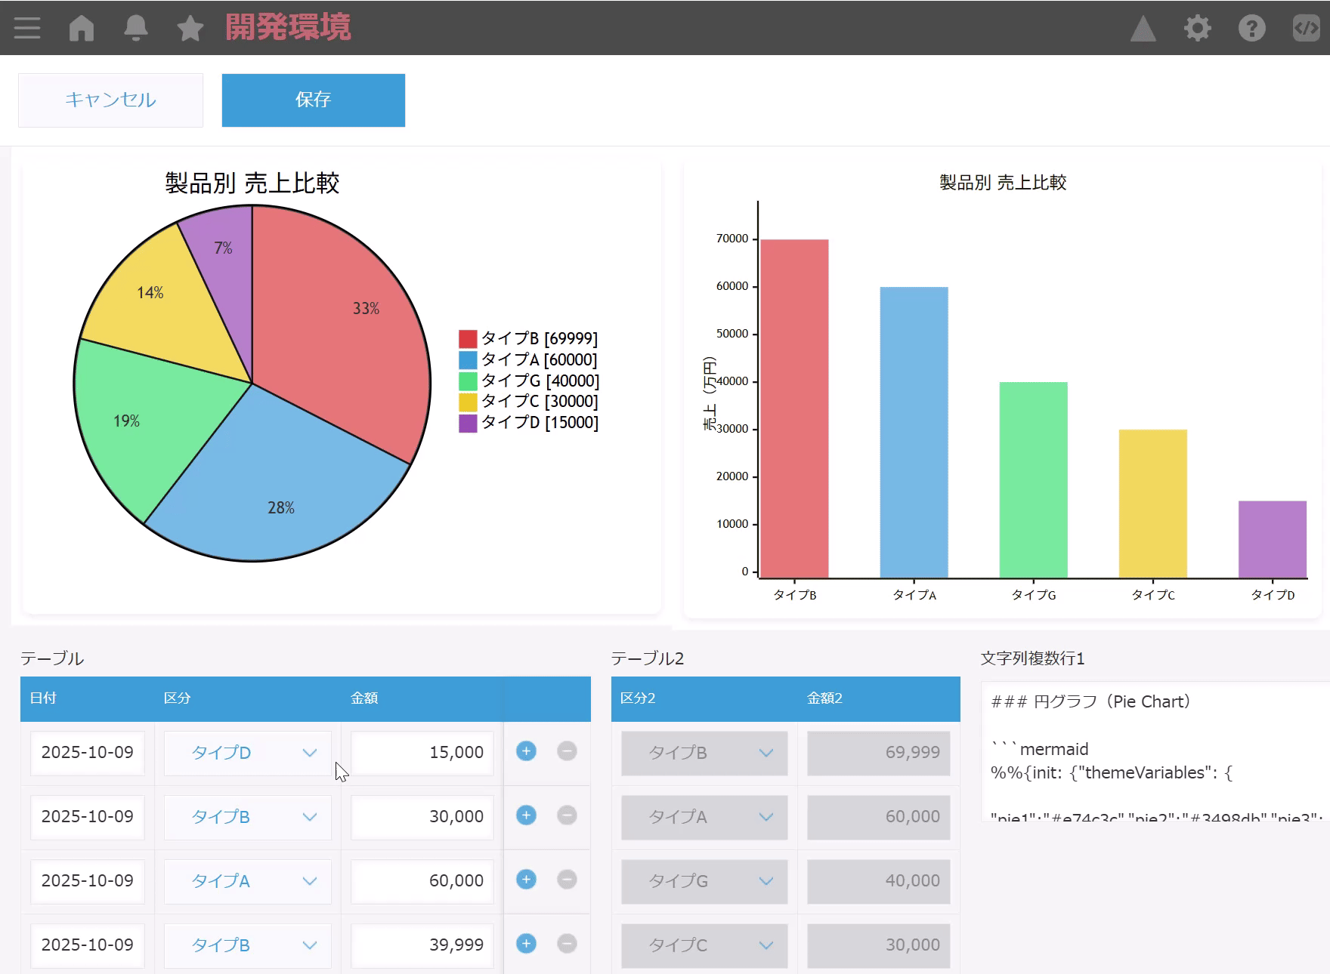
Task: Click the favorites star icon
Action: pyautogui.click(x=190, y=29)
